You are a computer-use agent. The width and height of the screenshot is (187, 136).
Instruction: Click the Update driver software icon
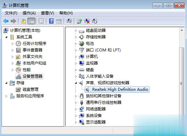[79, 21]
